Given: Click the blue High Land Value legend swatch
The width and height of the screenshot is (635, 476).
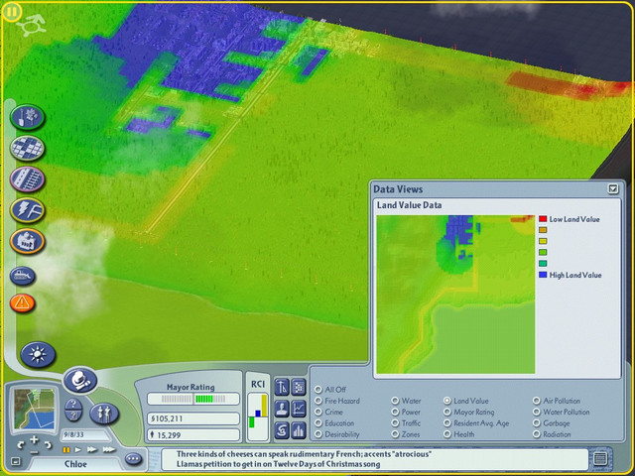Looking at the screenshot, I should point(543,275).
